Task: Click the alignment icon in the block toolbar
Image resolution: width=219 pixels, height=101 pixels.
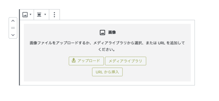Action: pyautogui.click(x=39, y=15)
